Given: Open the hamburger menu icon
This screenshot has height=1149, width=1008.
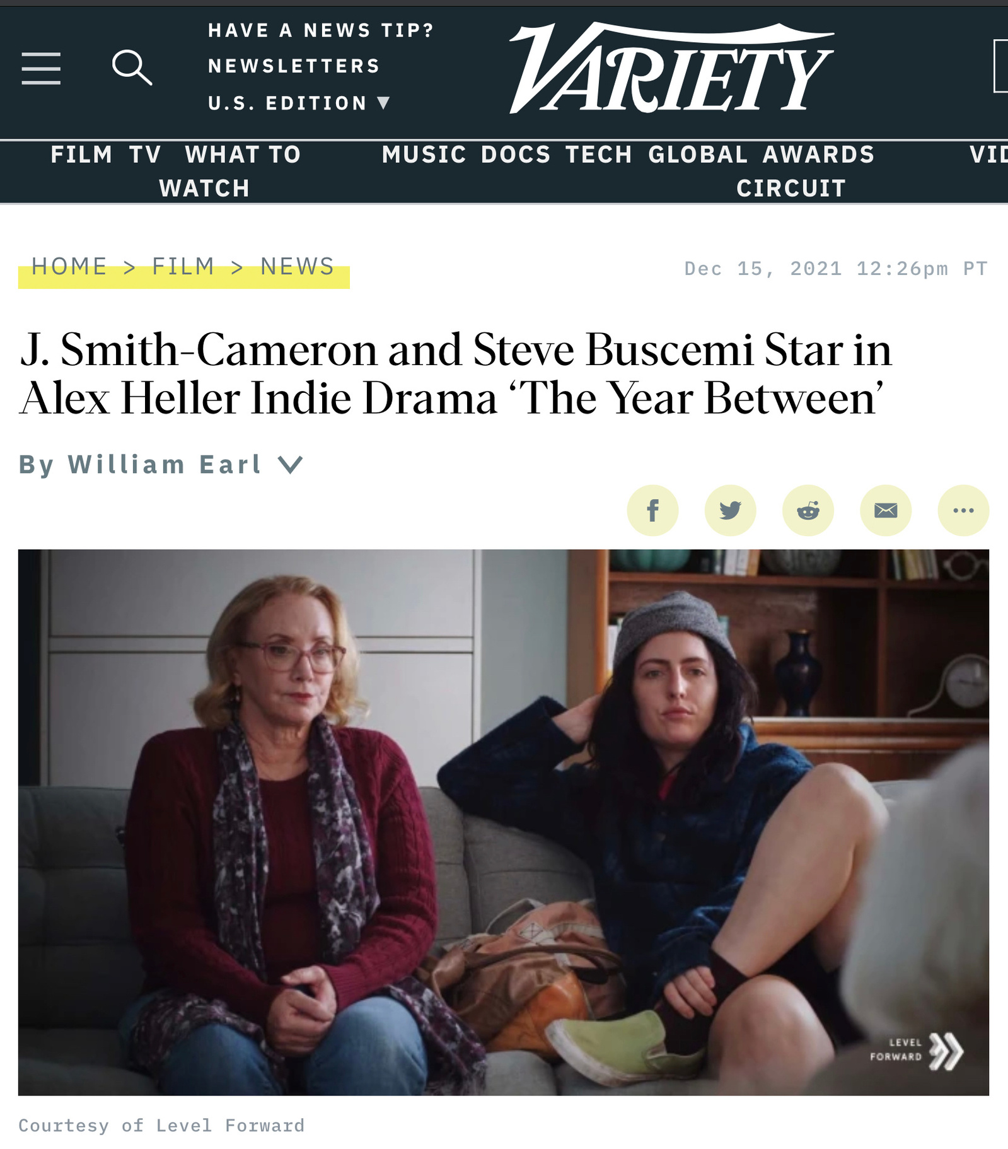Looking at the screenshot, I should tap(41, 68).
